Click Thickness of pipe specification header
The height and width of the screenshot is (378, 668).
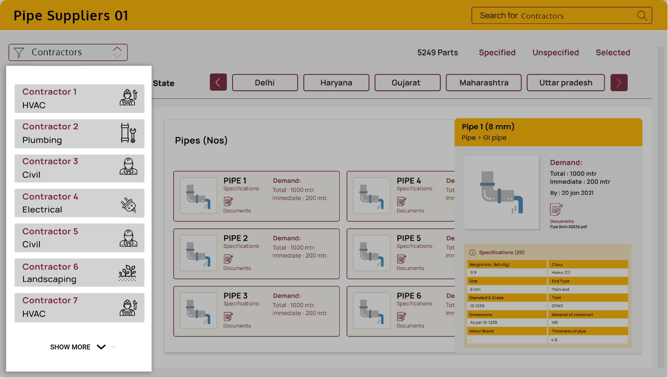tap(588, 331)
